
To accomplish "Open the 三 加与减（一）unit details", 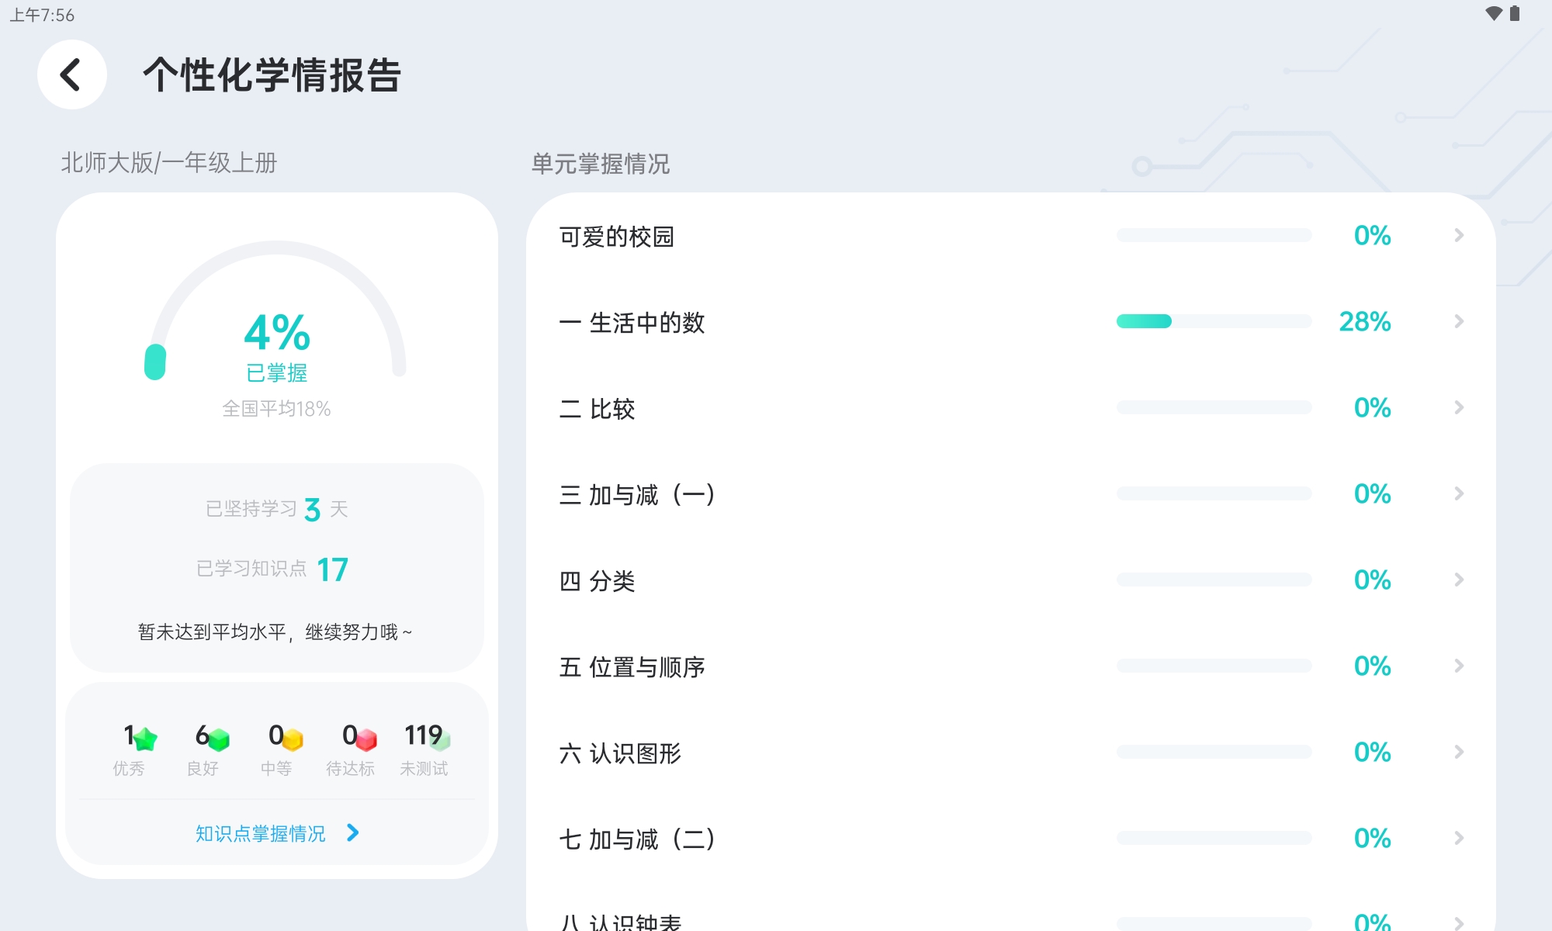I will [1457, 493].
